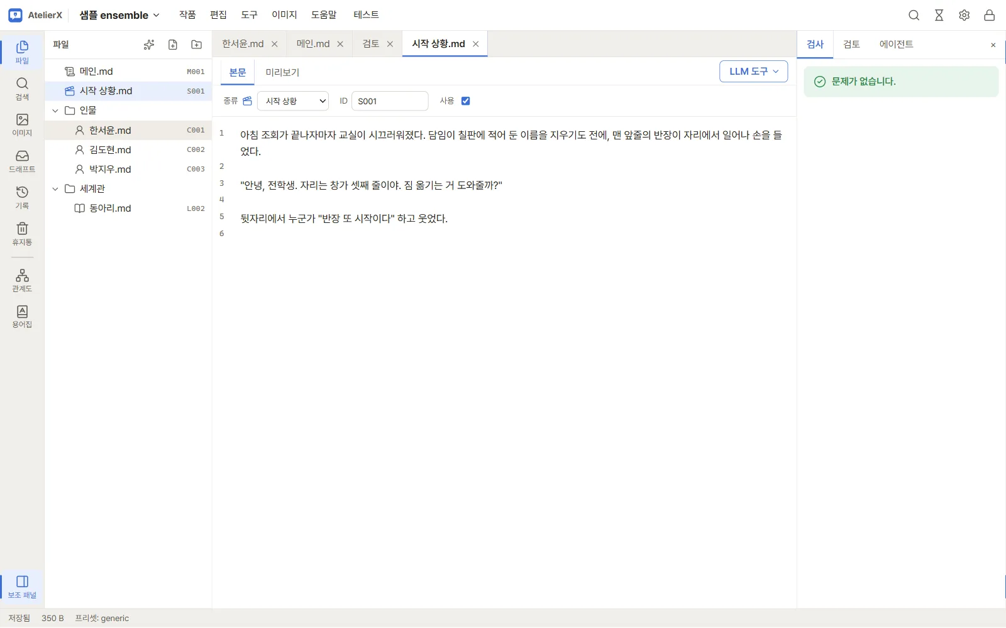
Task: Switch to the 에이전트 tab
Action: 896,45
